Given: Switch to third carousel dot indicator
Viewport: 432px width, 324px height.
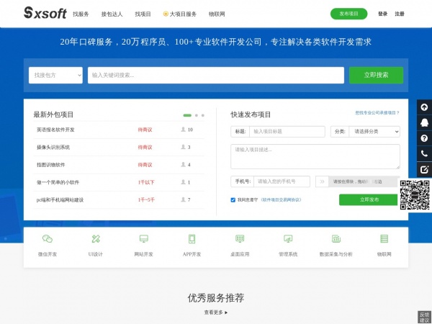Looking at the screenshot, I should 203,115.
